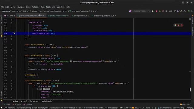Click the intention light bulb on line 460

click(14, 33)
